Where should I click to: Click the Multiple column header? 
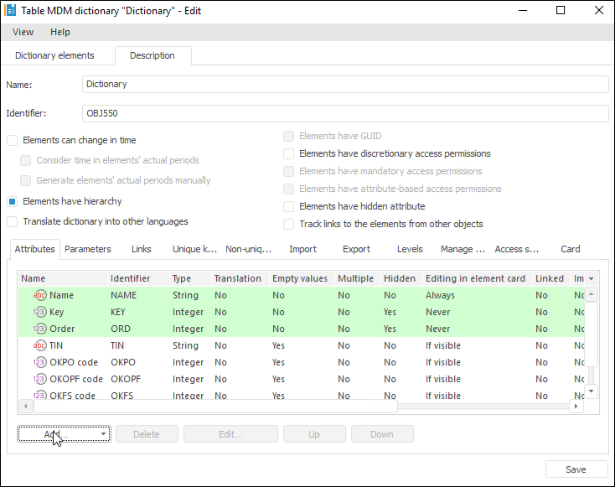[357, 278]
